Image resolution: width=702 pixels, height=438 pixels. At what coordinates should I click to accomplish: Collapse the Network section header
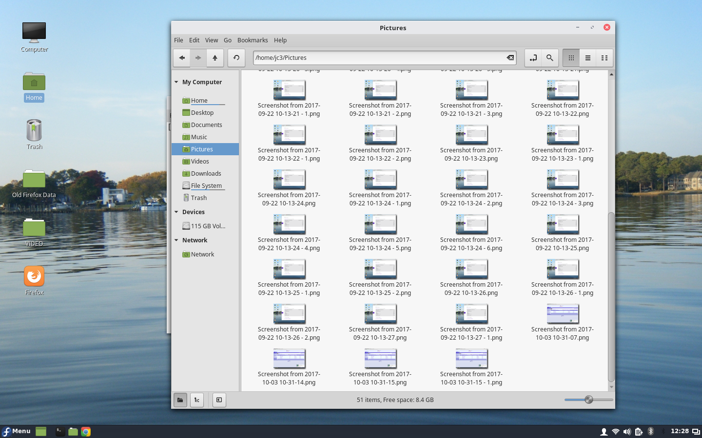pyautogui.click(x=176, y=240)
